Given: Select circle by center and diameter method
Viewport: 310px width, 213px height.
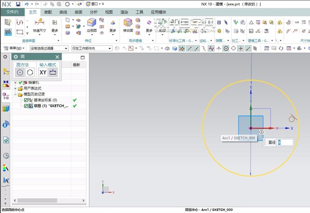Looking at the screenshot, I should [x=20, y=72].
